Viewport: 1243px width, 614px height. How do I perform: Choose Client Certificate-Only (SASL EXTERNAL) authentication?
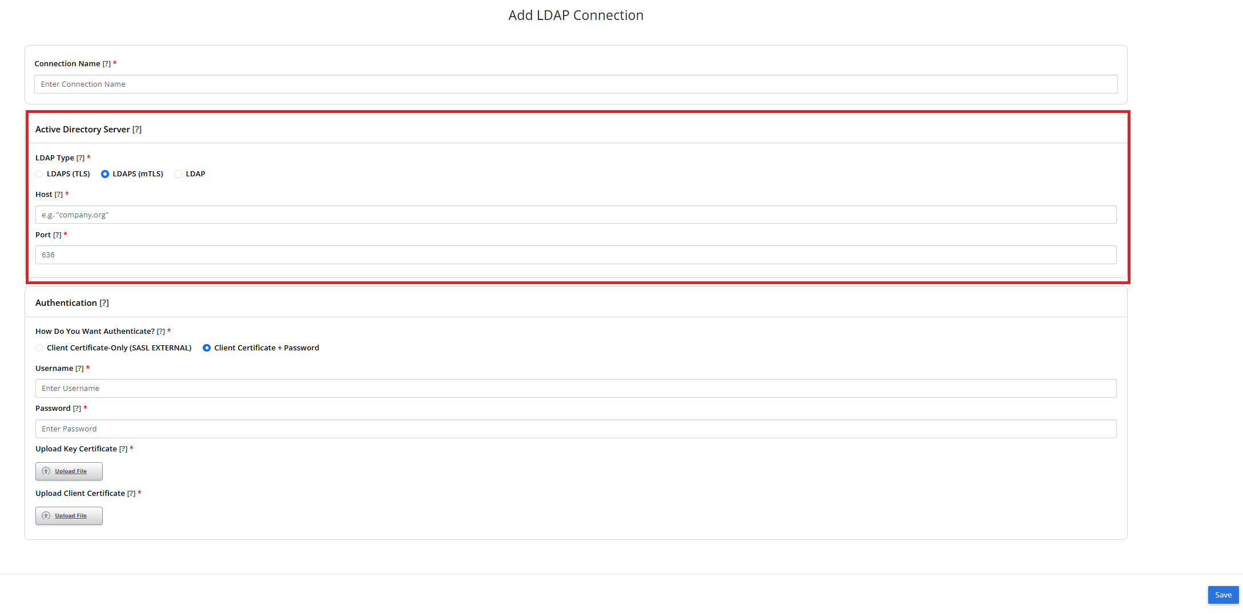point(39,348)
